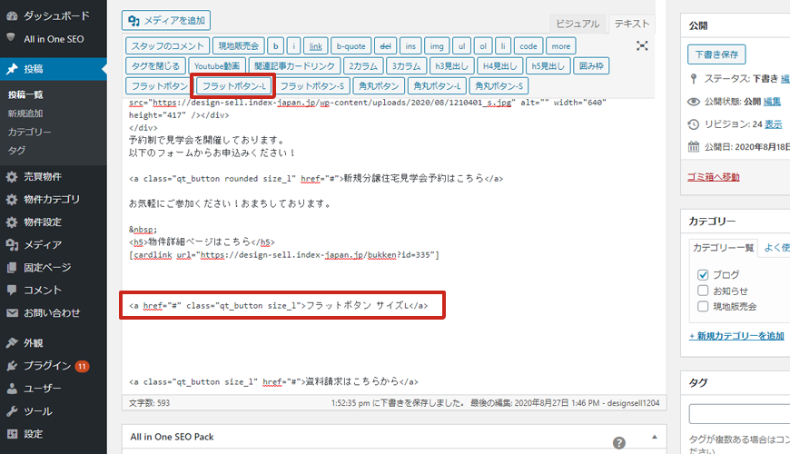Click the Comments (コメント) sidebar icon
This screenshot has width=790, height=454.
12,290
